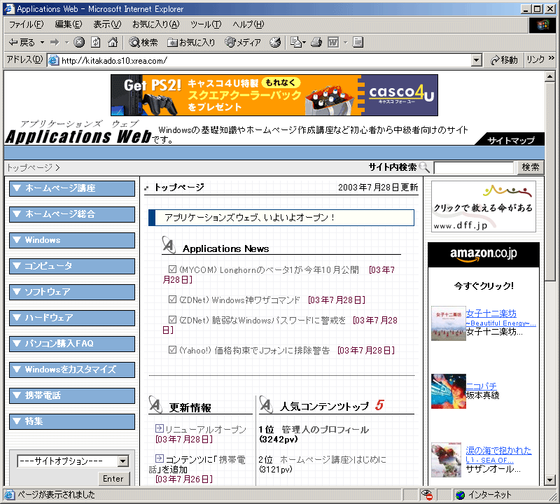Expand the ホームページ講座 sidebar menu
560x504 pixels.
(x=72, y=188)
